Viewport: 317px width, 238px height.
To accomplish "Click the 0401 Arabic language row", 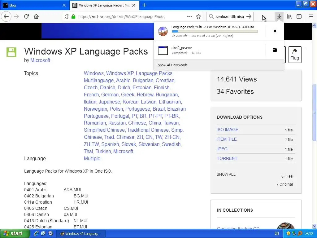I will (x=53, y=190).
